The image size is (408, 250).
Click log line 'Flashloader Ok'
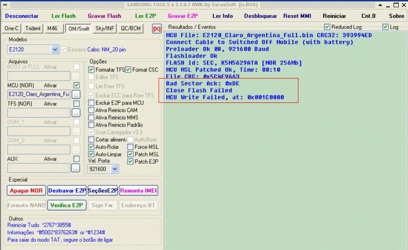click(192, 56)
